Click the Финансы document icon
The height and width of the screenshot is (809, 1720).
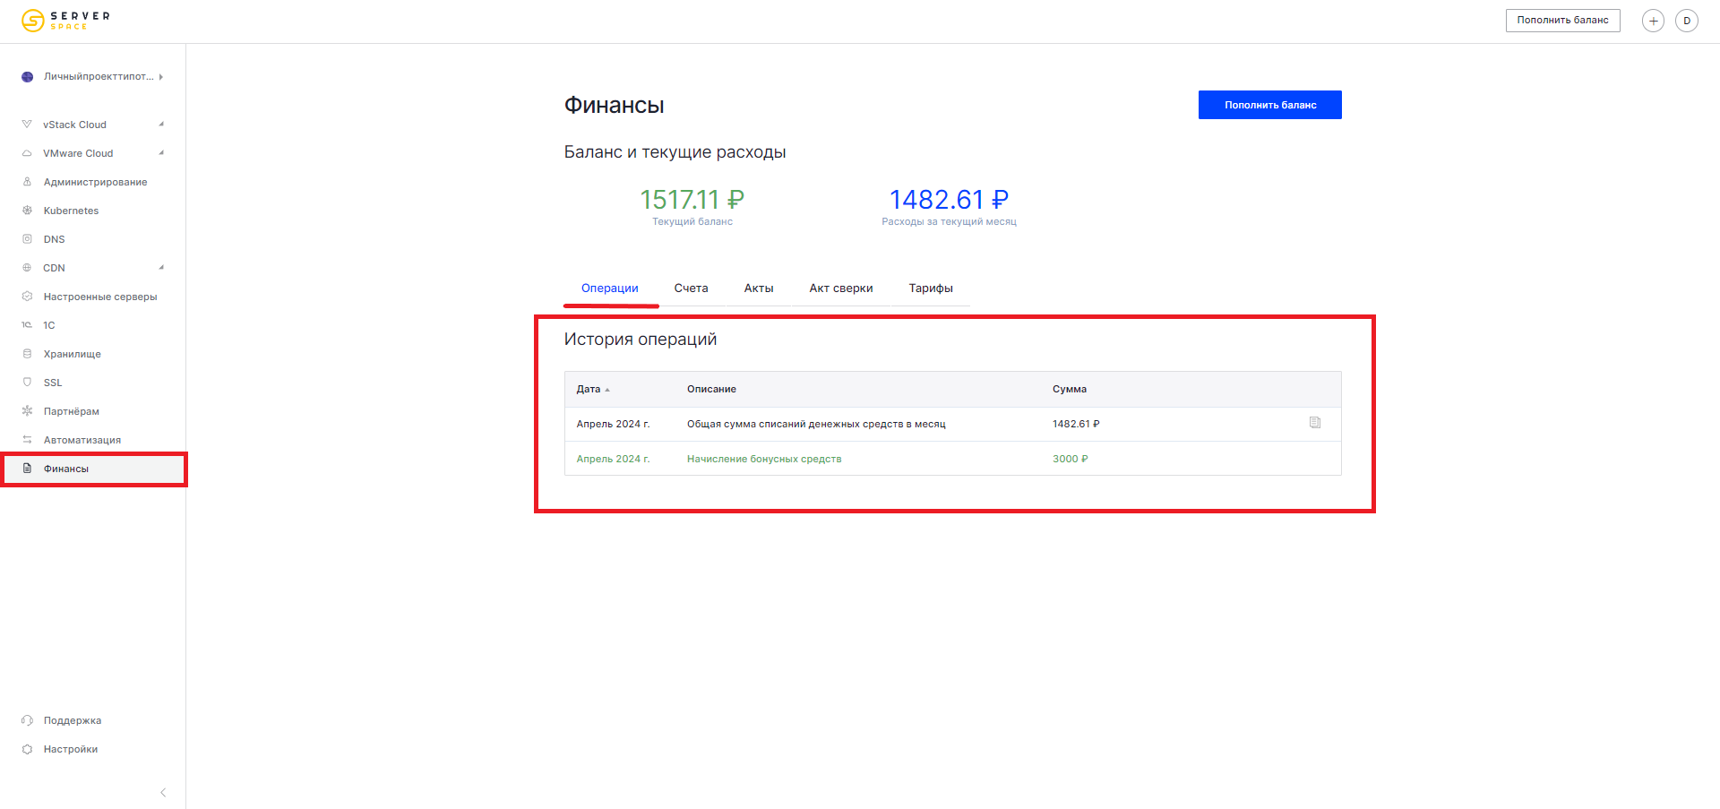[x=27, y=469]
